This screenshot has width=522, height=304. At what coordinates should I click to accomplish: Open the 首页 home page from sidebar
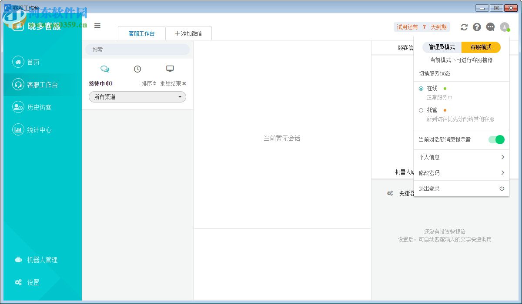pyautogui.click(x=32, y=62)
